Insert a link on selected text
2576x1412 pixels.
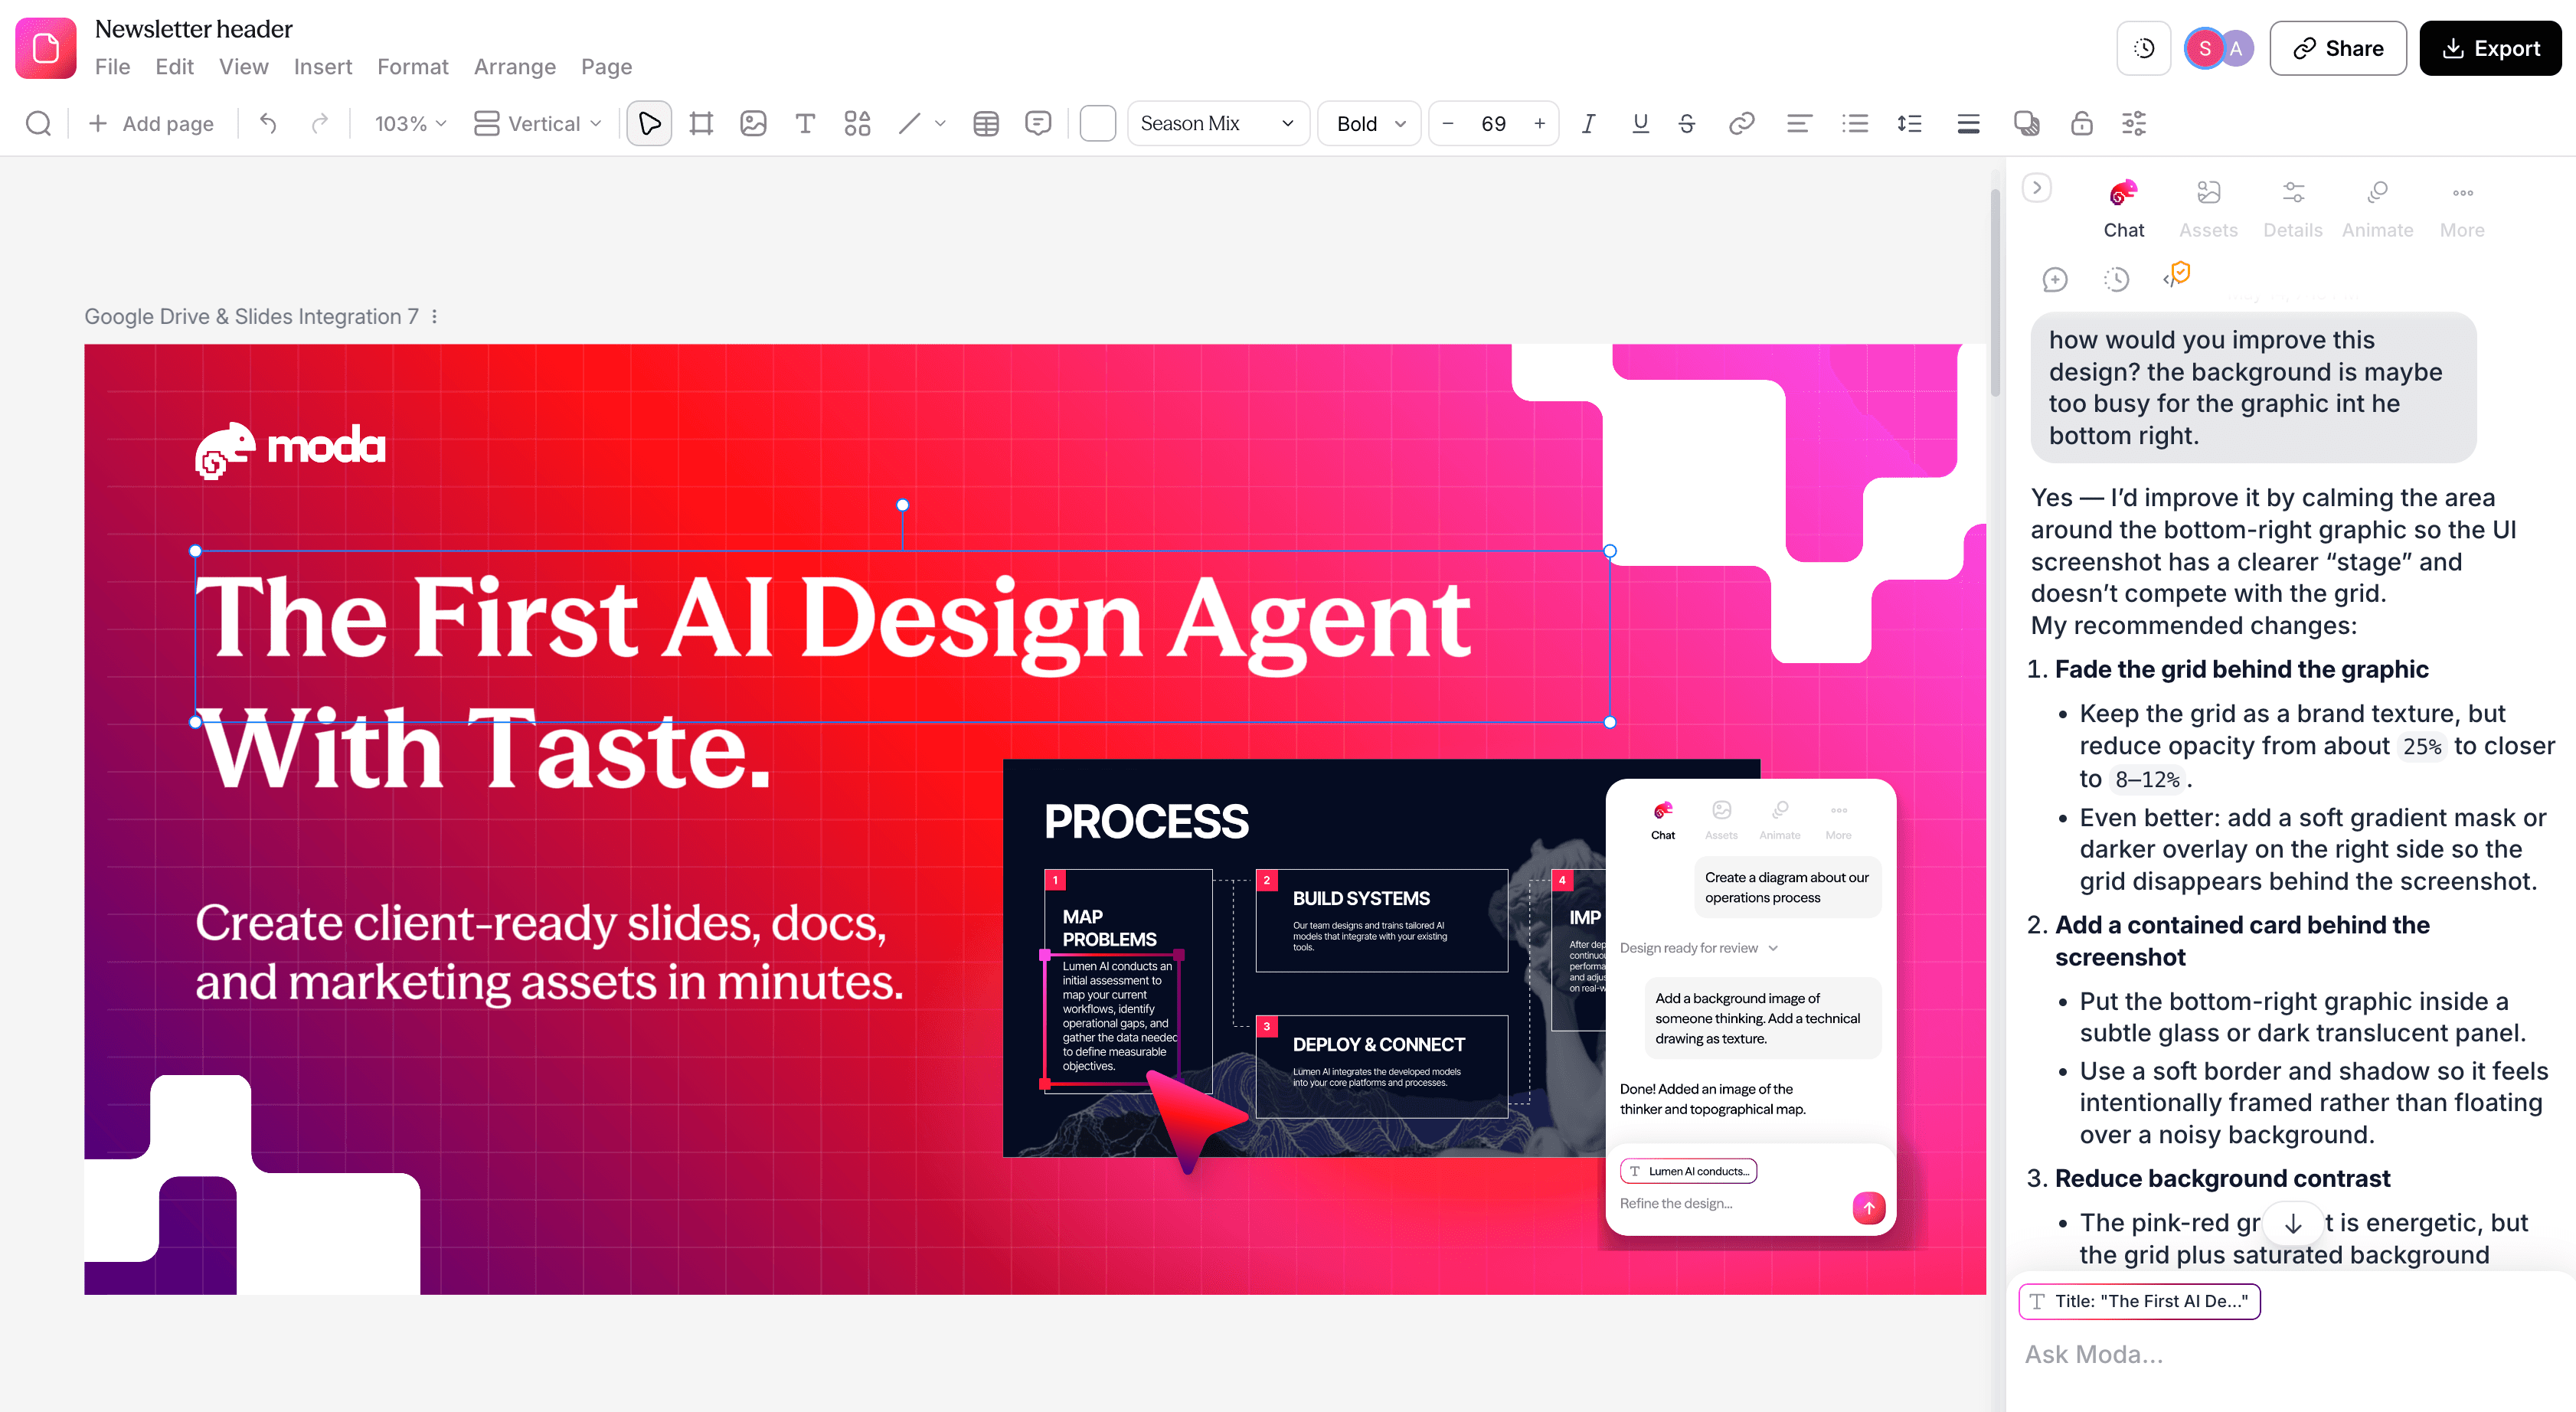[x=1742, y=124]
